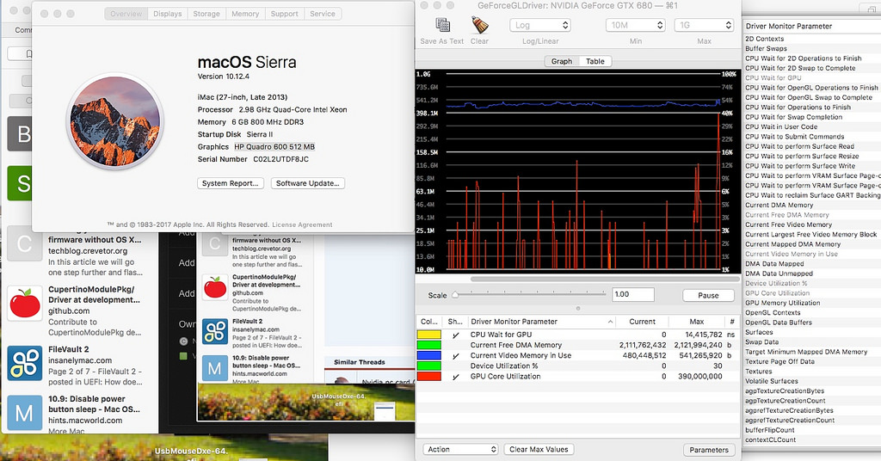Click the blue M macworld icon in left list
The height and width of the screenshot is (461, 881).
(25, 413)
